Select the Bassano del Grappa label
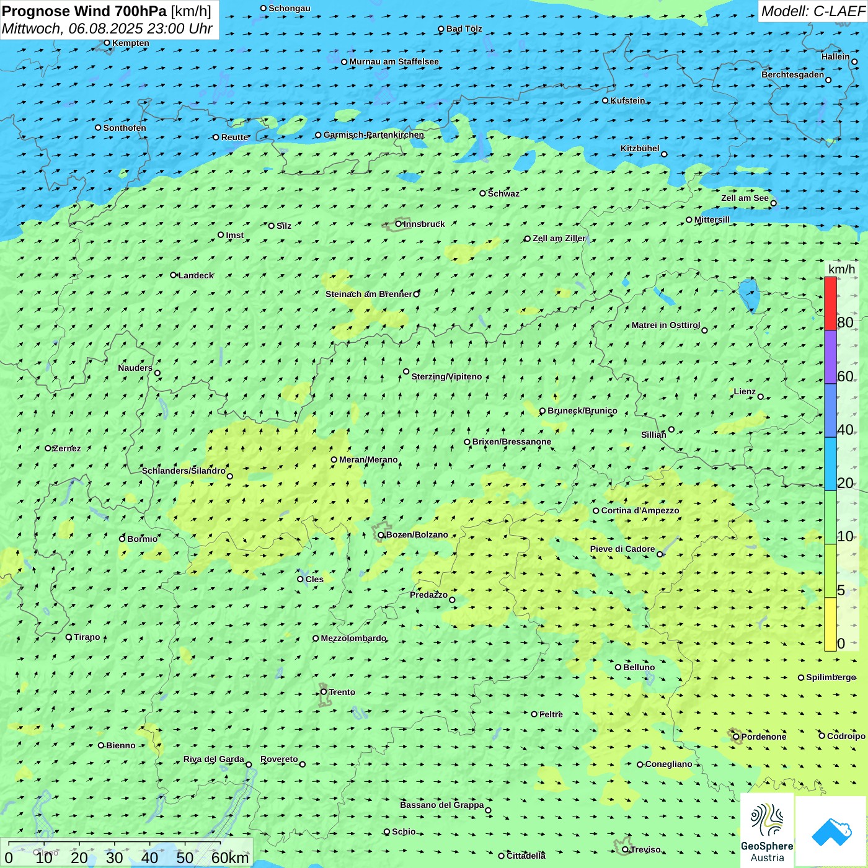Screen dimensions: 868x868 (x=441, y=805)
